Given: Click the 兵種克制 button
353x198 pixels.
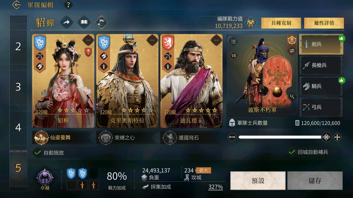Looking at the screenshot, I should (281, 23).
